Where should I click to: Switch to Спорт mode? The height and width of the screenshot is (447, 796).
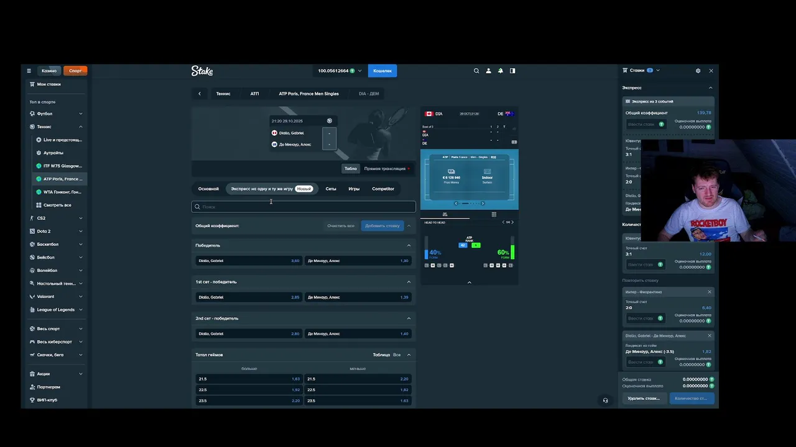point(75,71)
